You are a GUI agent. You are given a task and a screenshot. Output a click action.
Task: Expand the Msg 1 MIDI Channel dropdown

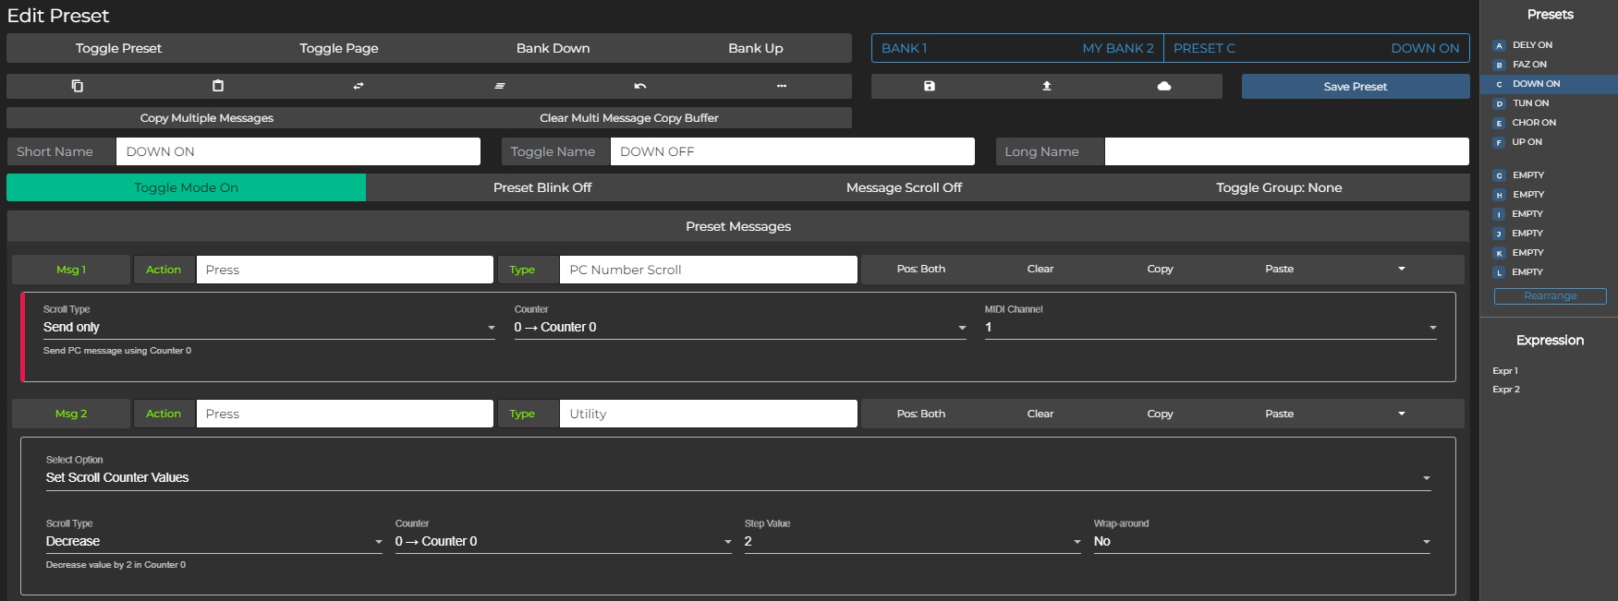(x=1210, y=328)
